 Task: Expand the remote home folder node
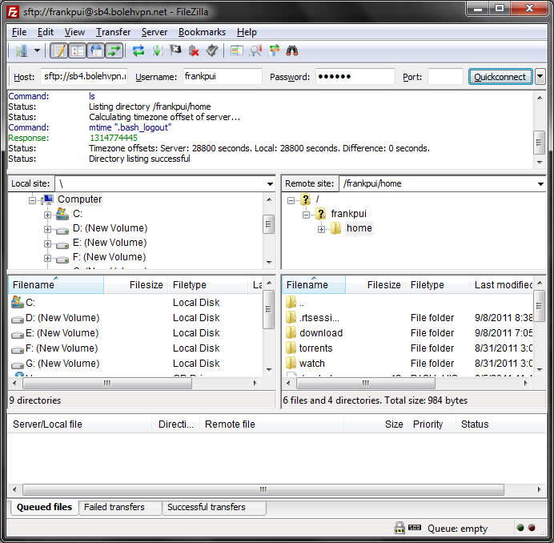pos(321,229)
